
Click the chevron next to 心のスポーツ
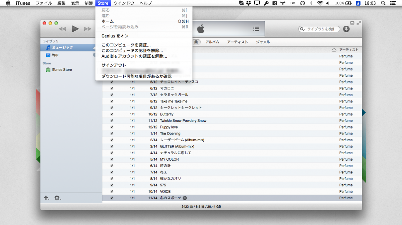point(185,198)
